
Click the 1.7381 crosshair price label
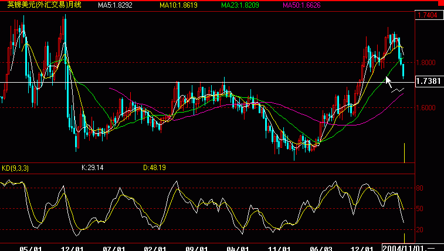pyautogui.click(x=429, y=81)
